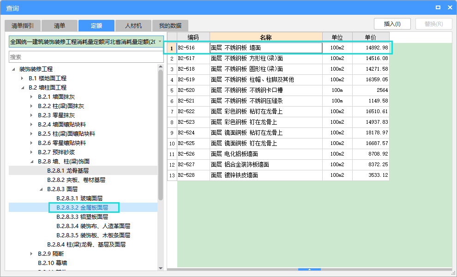
Task: Click the 单位 column header
Action: (337, 37)
